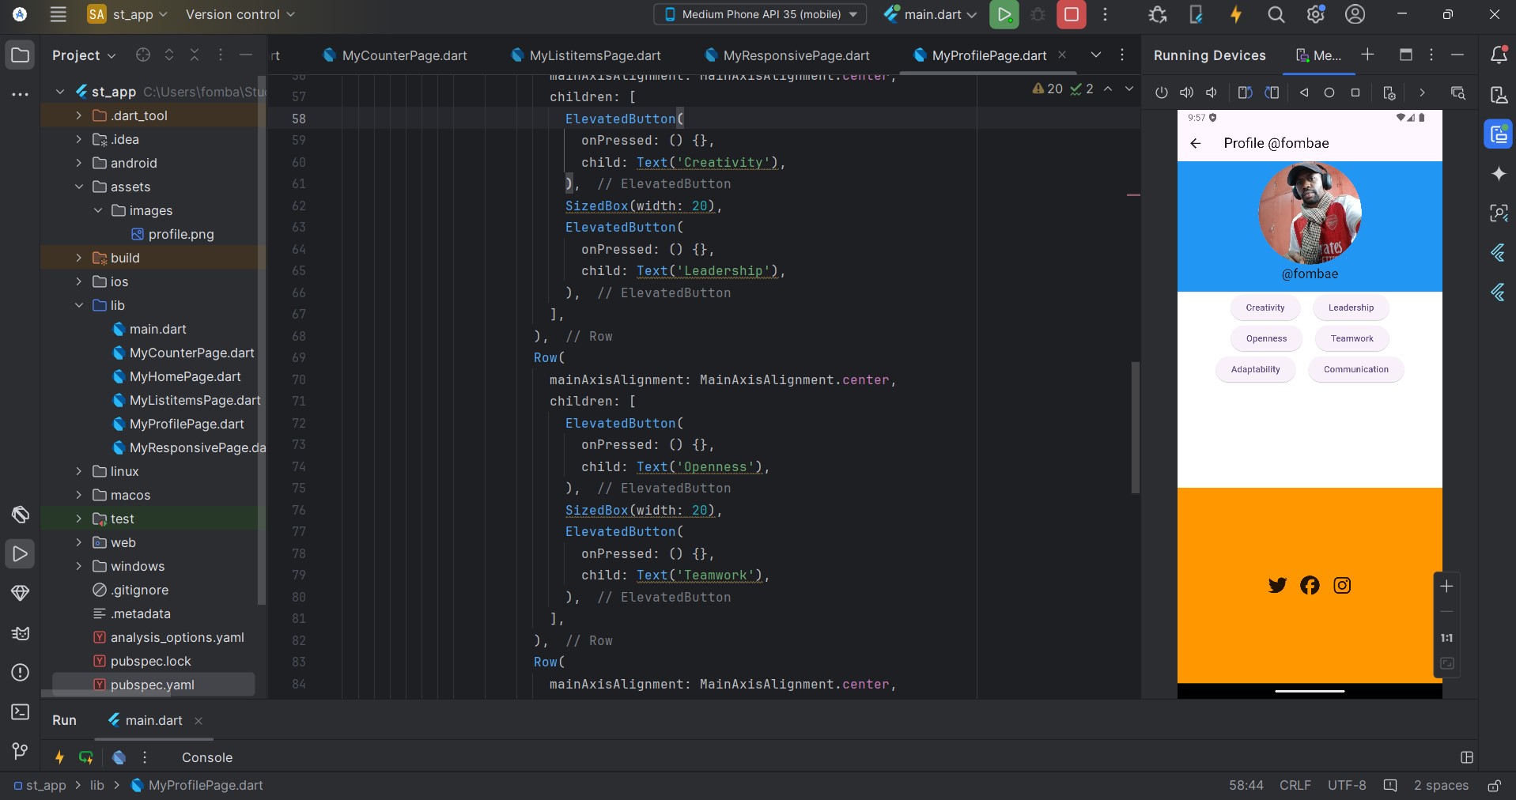Open Search Everywhere magnifier icon

[1276, 15]
